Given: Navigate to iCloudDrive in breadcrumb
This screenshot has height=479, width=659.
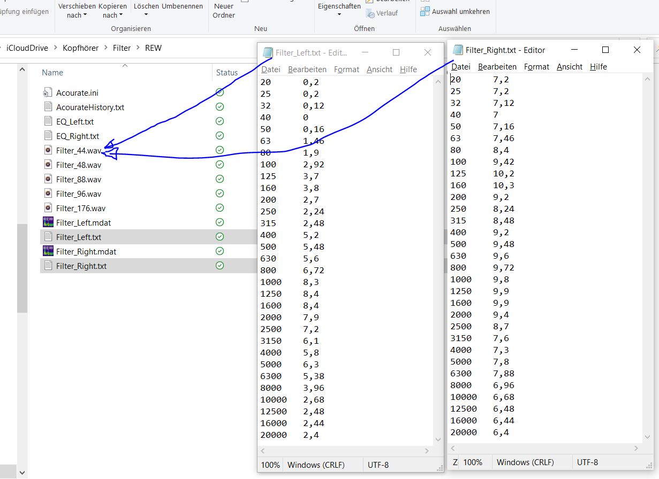Looking at the screenshot, I should coord(27,48).
